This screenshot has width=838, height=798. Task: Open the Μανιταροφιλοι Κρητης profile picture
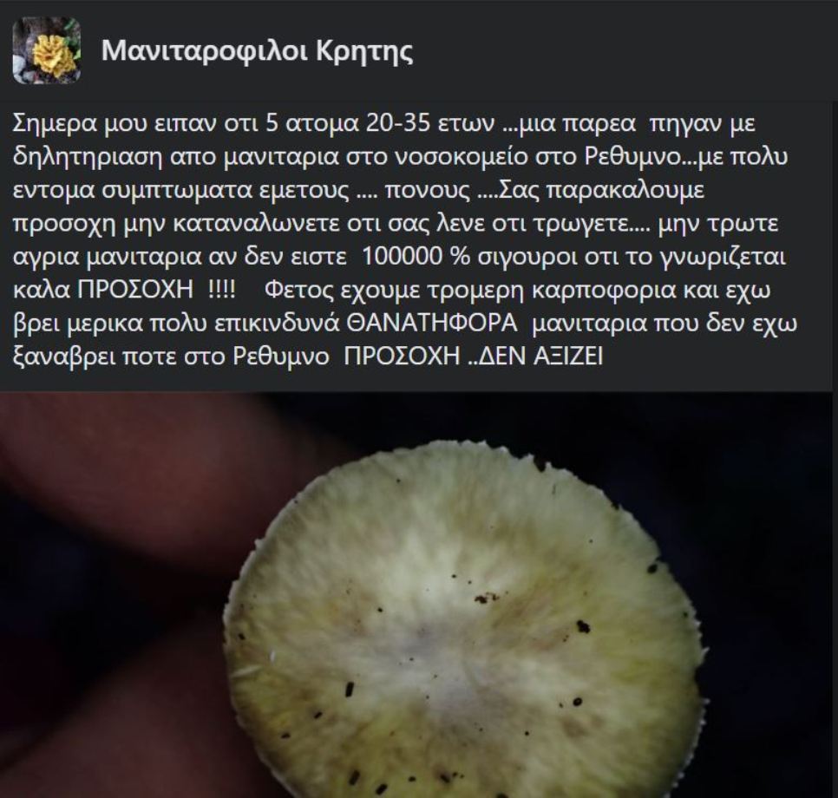[x=47, y=50]
